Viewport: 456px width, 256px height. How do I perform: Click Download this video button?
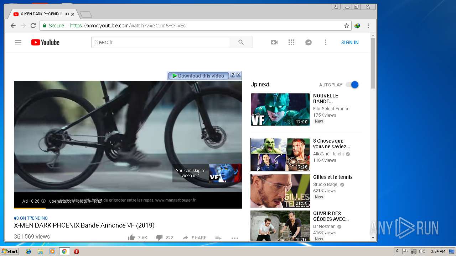tap(198, 76)
